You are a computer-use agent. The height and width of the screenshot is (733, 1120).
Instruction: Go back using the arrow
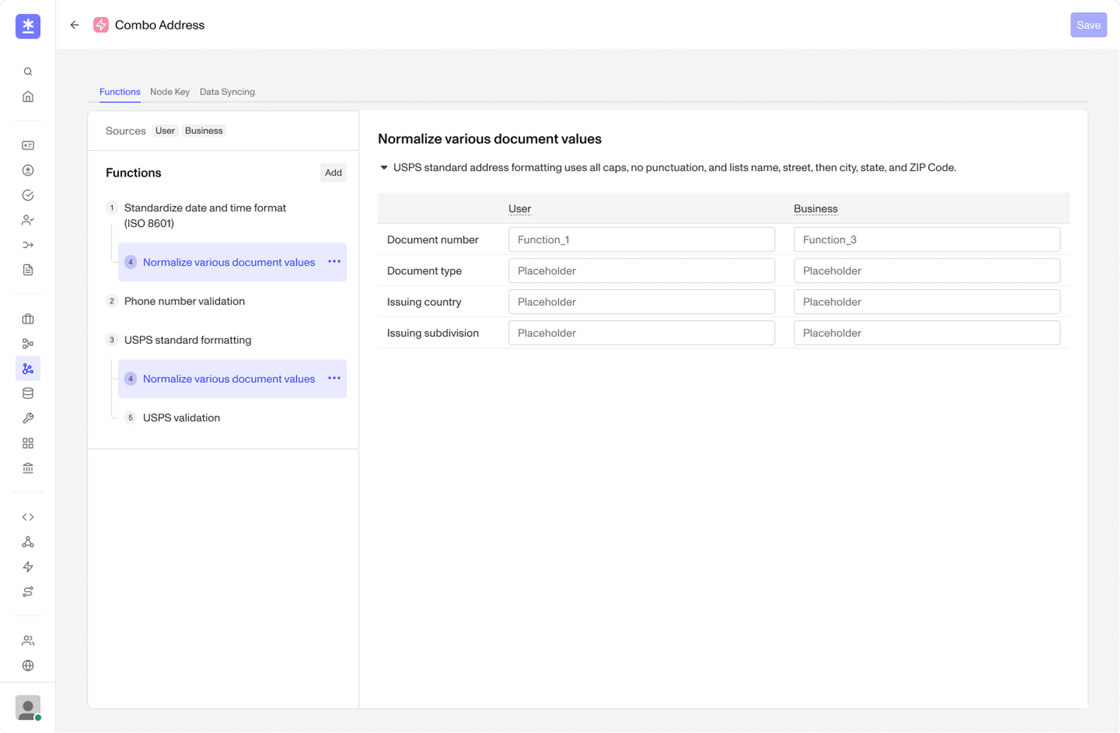click(x=75, y=25)
